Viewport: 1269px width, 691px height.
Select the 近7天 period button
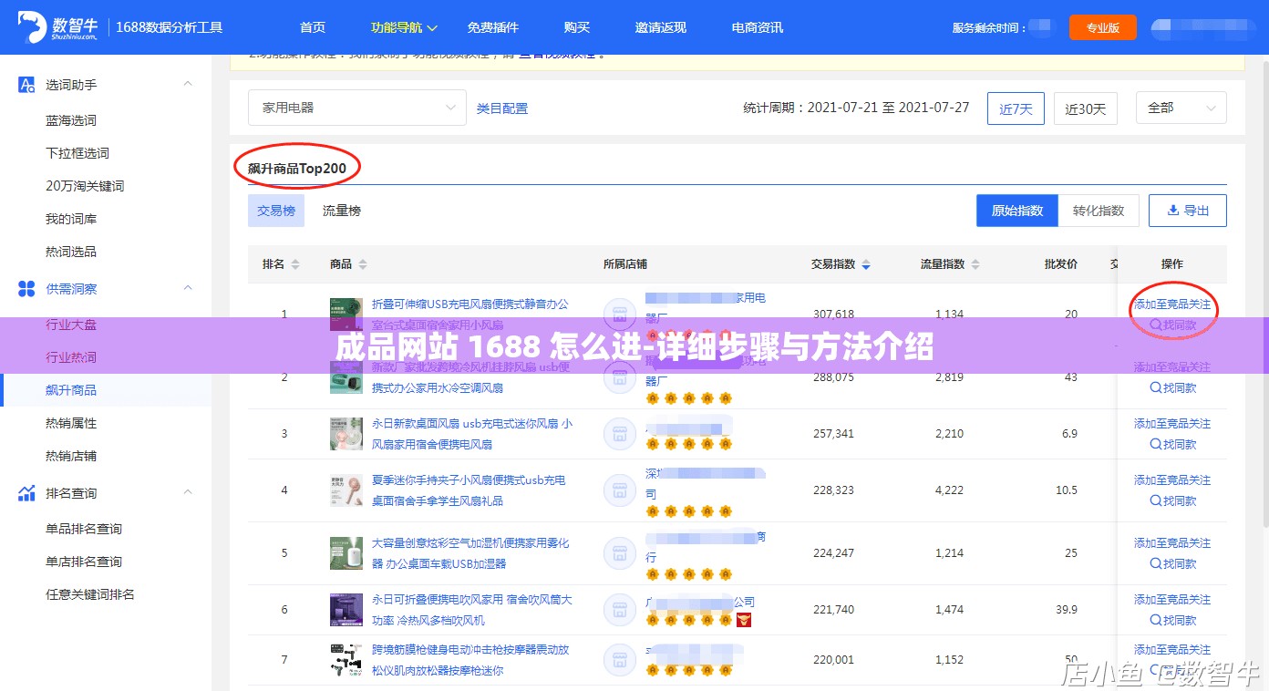(x=1016, y=108)
